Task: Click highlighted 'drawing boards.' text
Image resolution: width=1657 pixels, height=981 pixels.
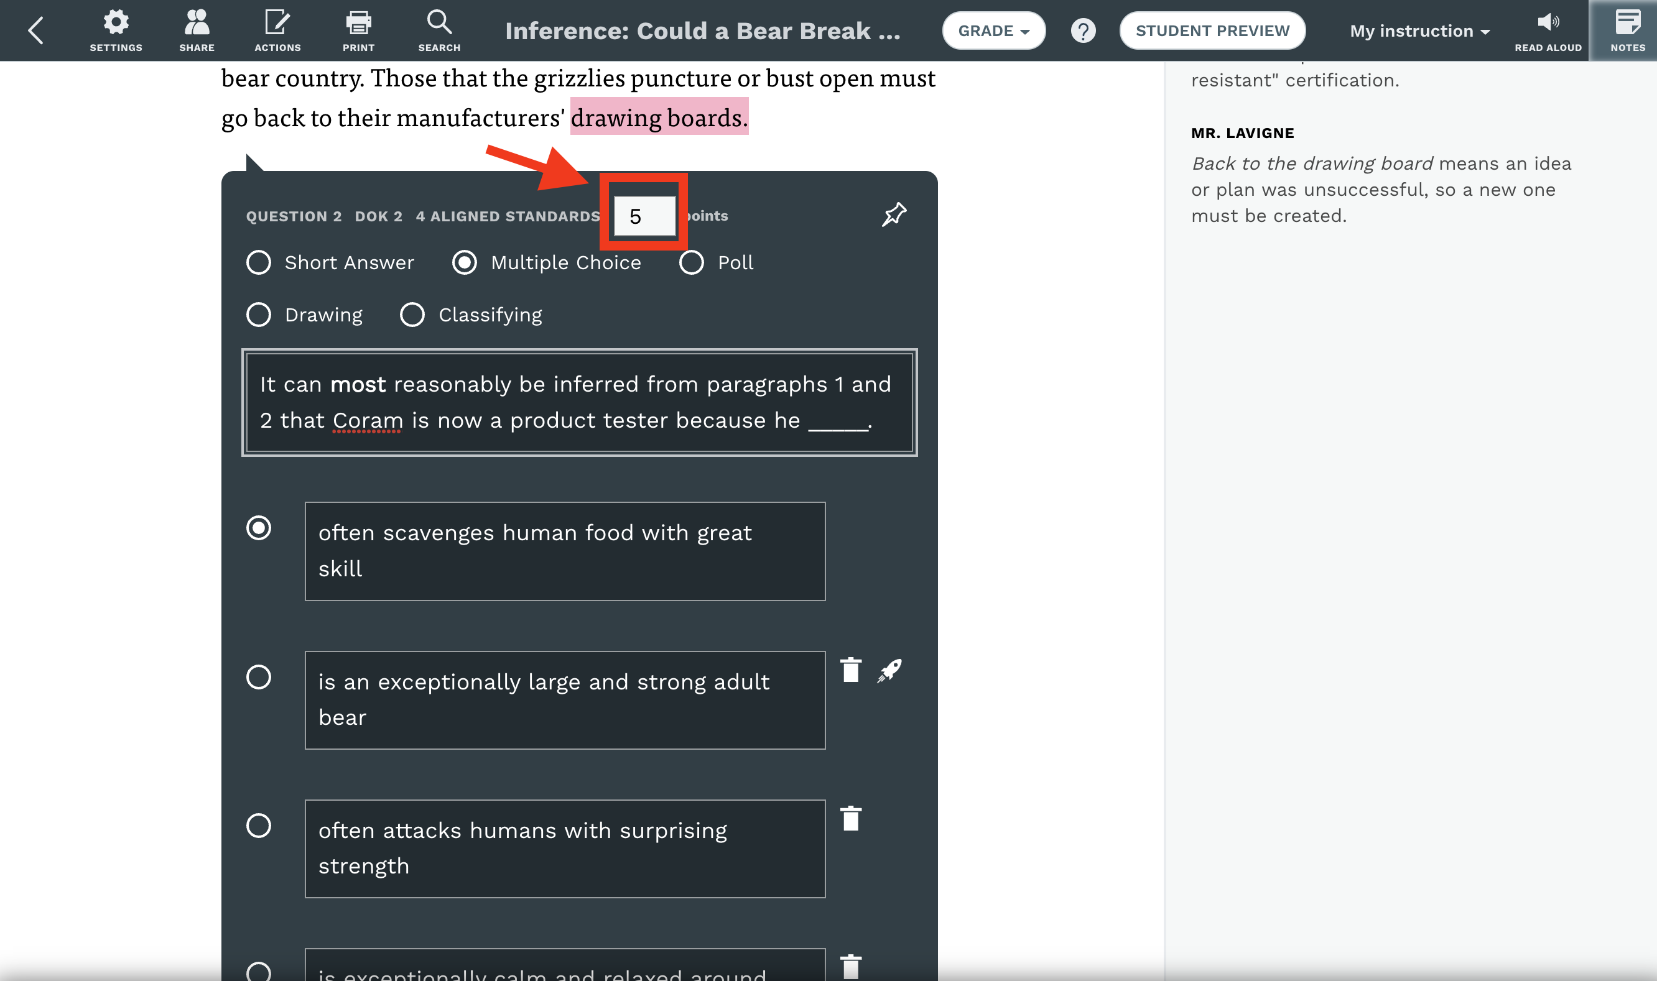Action: click(659, 117)
